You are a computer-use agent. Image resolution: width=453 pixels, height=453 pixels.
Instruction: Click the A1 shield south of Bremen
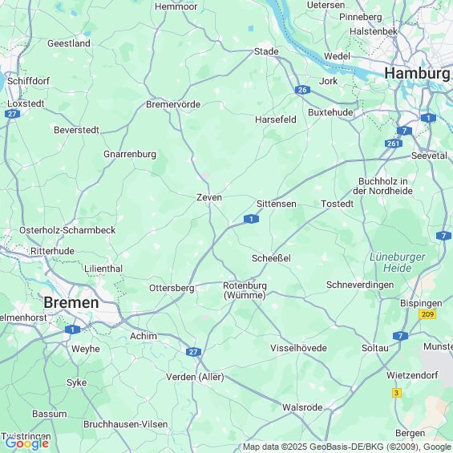[72, 330]
